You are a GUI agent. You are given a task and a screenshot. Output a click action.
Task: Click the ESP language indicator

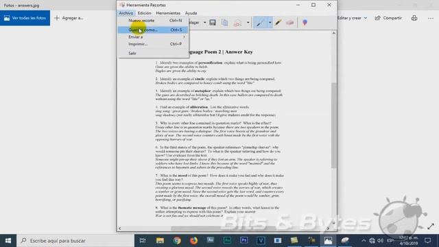(390, 241)
